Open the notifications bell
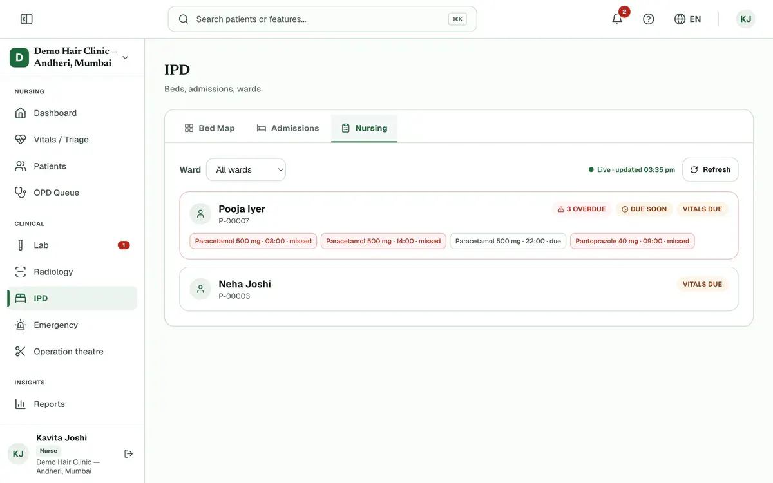773x483 pixels. (x=617, y=19)
